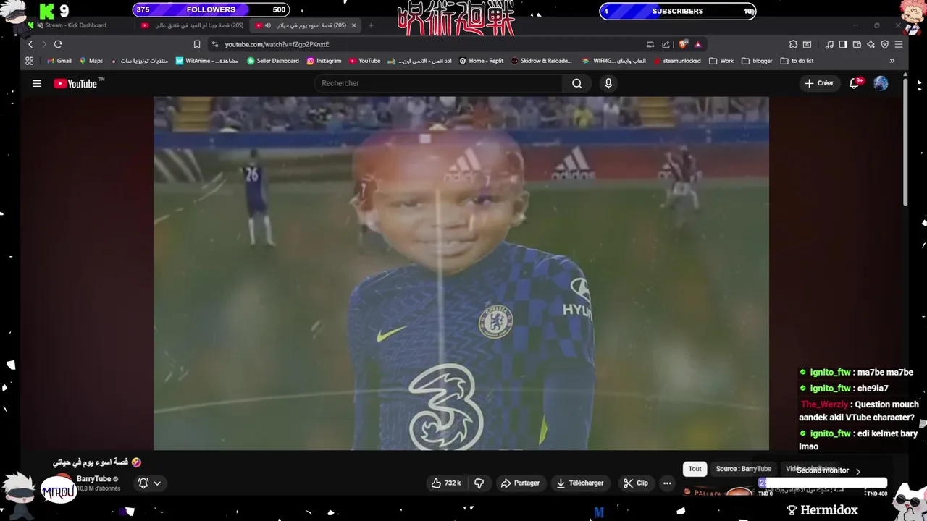Open the browser apps grid icon
The height and width of the screenshot is (521, 927).
point(30,61)
